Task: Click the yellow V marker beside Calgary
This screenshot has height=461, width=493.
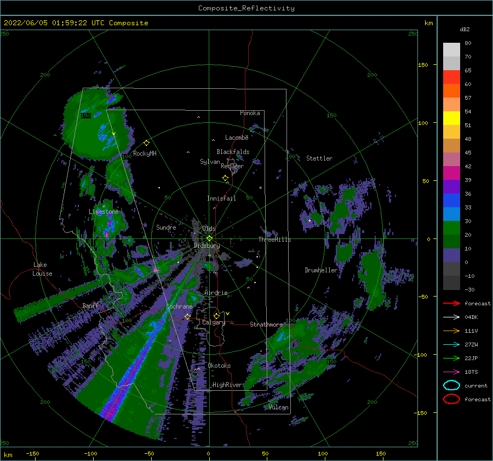Action: pyautogui.click(x=228, y=314)
